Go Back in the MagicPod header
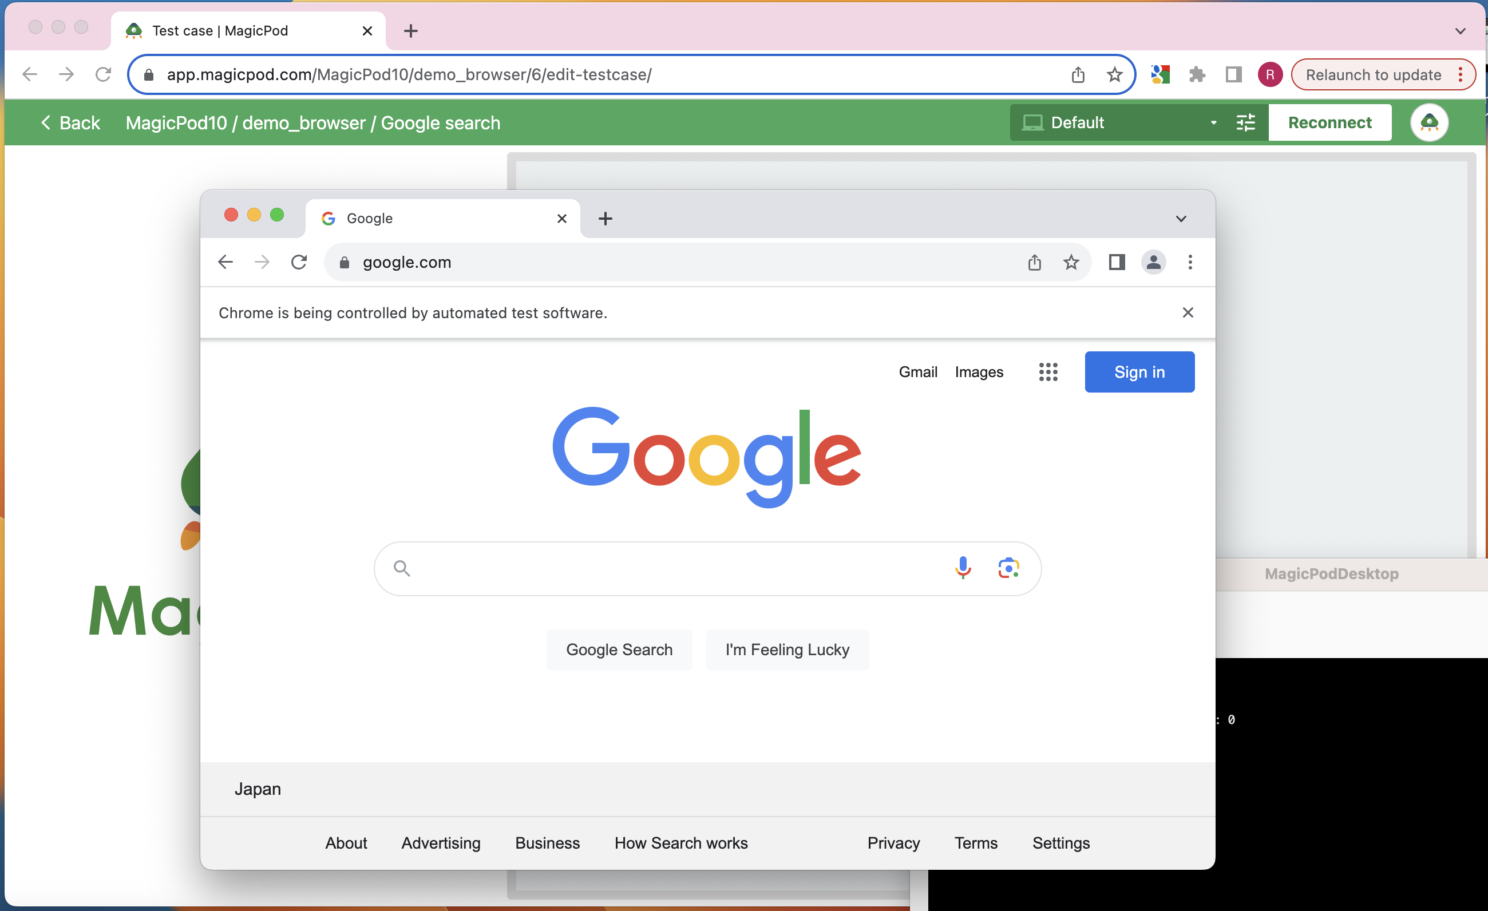This screenshot has width=1488, height=911. point(70,122)
